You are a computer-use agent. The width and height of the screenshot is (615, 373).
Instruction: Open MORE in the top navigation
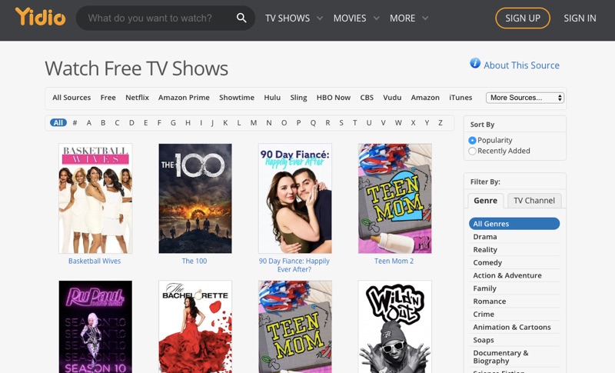tap(402, 18)
